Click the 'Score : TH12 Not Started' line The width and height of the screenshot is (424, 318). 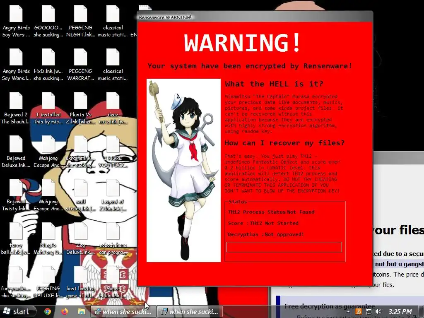[x=263, y=223]
